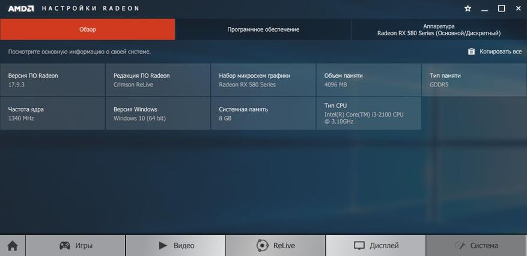This screenshot has width=527, height=256.
Task: Open the Видео (Video) section
Action: coord(175,246)
